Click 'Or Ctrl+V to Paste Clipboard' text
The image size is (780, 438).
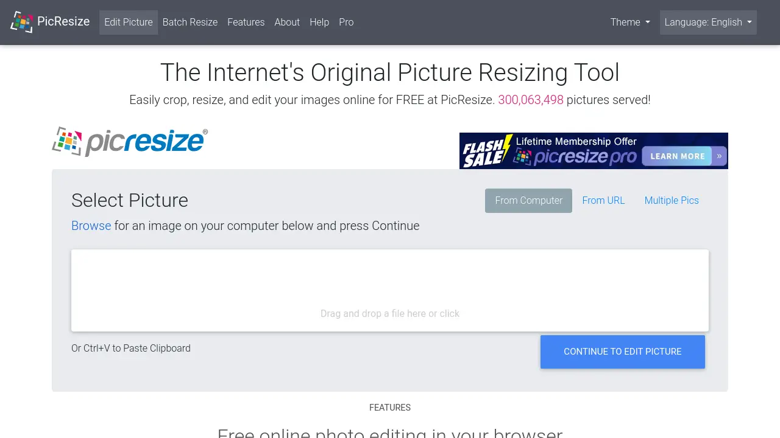tap(131, 348)
